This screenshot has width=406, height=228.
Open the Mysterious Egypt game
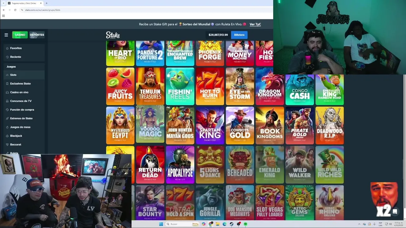[x=120, y=125]
